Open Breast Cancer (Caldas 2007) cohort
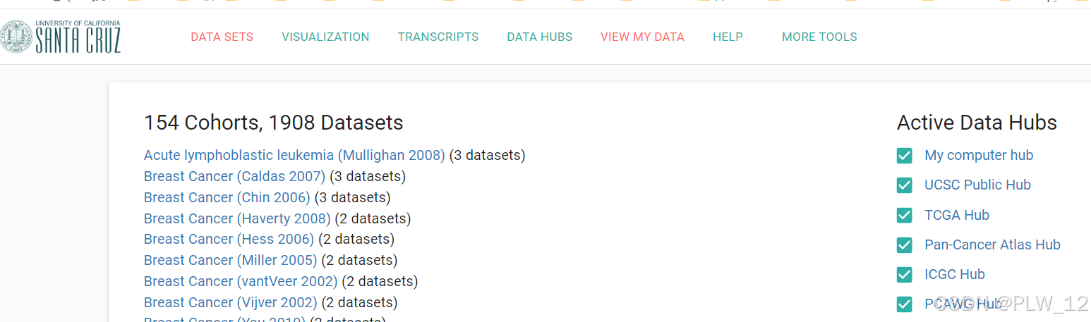 tap(234, 176)
